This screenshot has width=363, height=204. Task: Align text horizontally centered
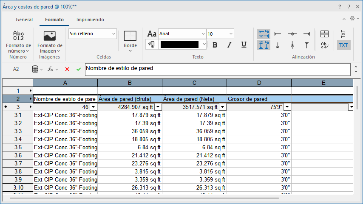pyautogui.click(x=292, y=34)
